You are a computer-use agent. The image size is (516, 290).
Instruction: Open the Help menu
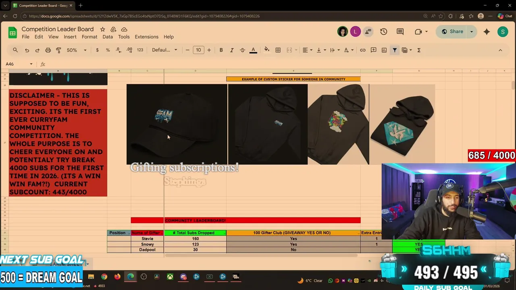click(169, 37)
